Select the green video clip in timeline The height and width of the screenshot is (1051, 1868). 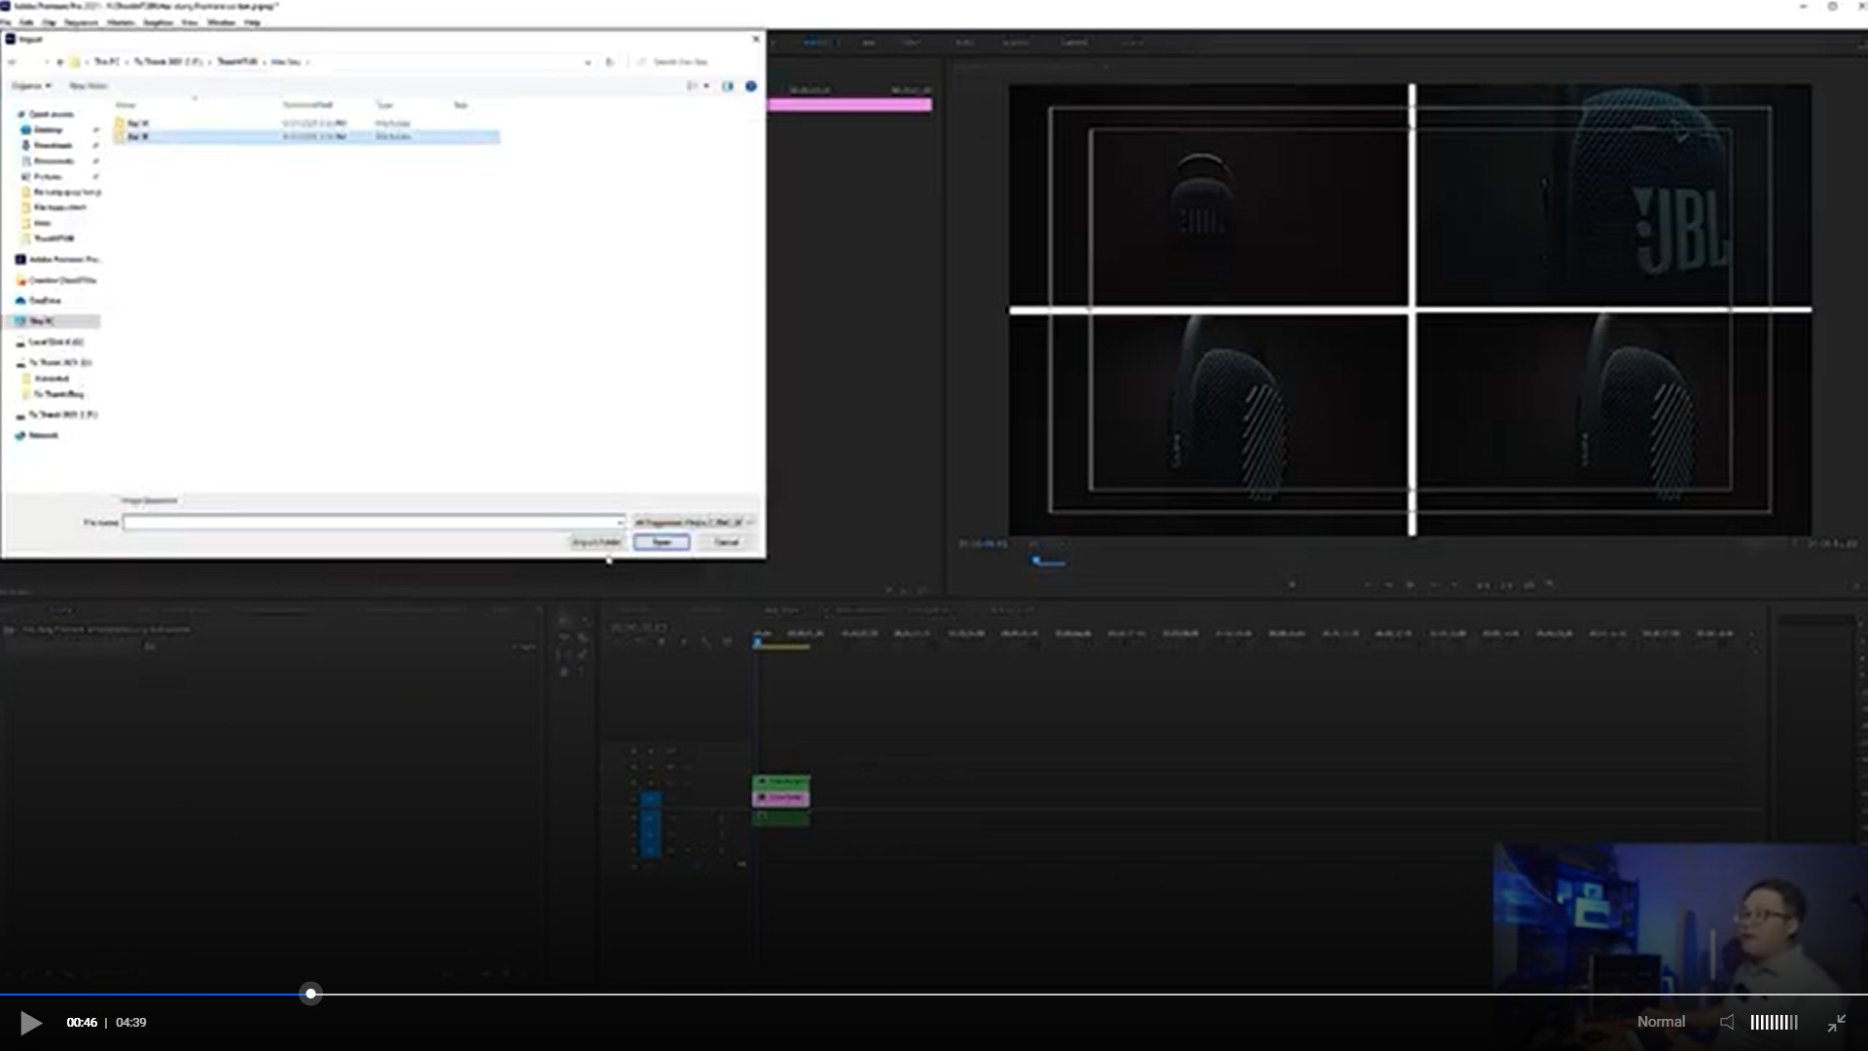(781, 781)
